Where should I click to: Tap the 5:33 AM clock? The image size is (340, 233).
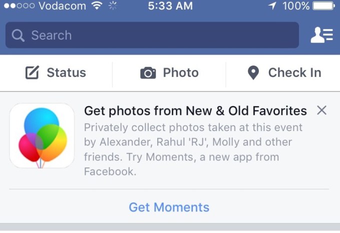tap(170, 6)
